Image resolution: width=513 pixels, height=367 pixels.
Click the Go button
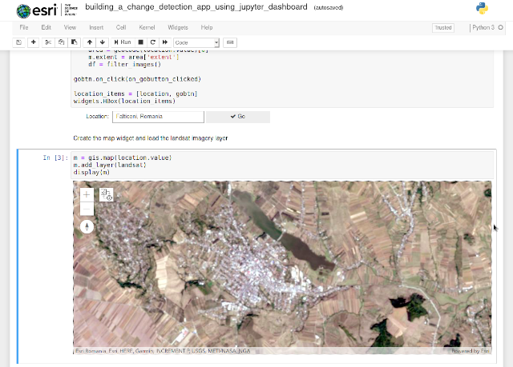238,117
